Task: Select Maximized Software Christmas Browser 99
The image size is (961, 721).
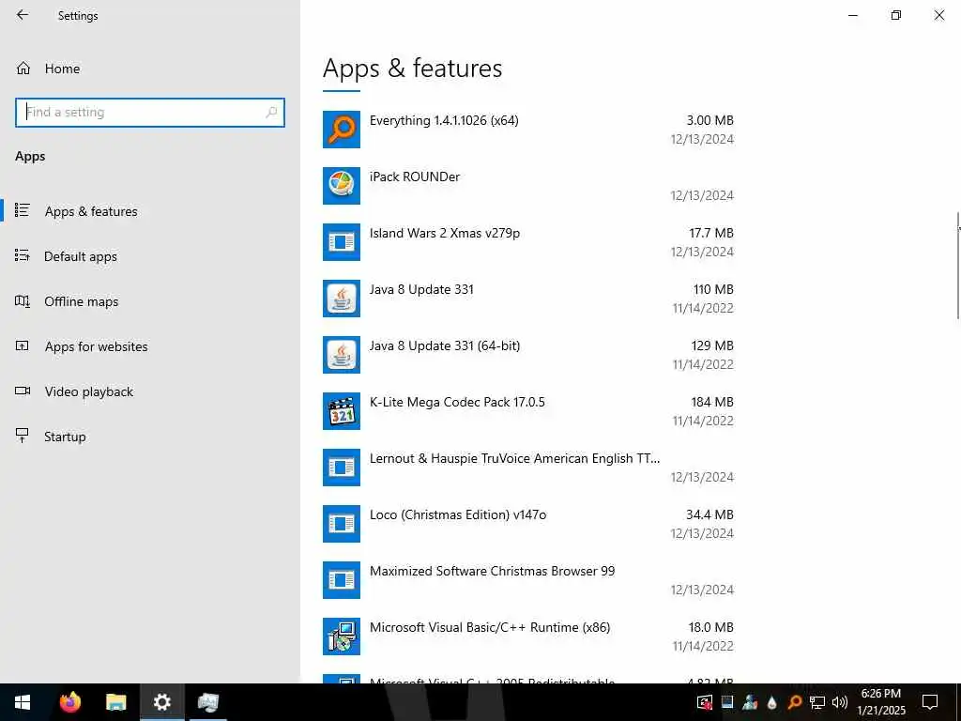Action: [x=528, y=580]
